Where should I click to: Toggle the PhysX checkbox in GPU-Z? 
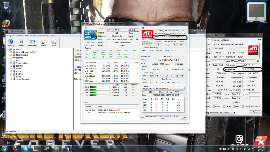point(234,107)
